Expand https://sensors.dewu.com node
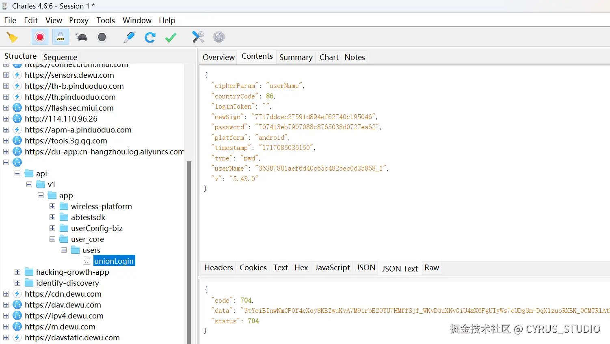The image size is (610, 344). 6,75
